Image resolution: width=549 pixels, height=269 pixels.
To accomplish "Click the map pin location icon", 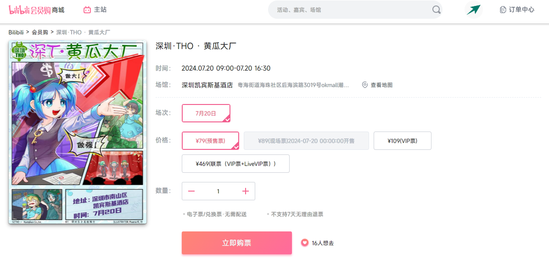I will (x=365, y=85).
